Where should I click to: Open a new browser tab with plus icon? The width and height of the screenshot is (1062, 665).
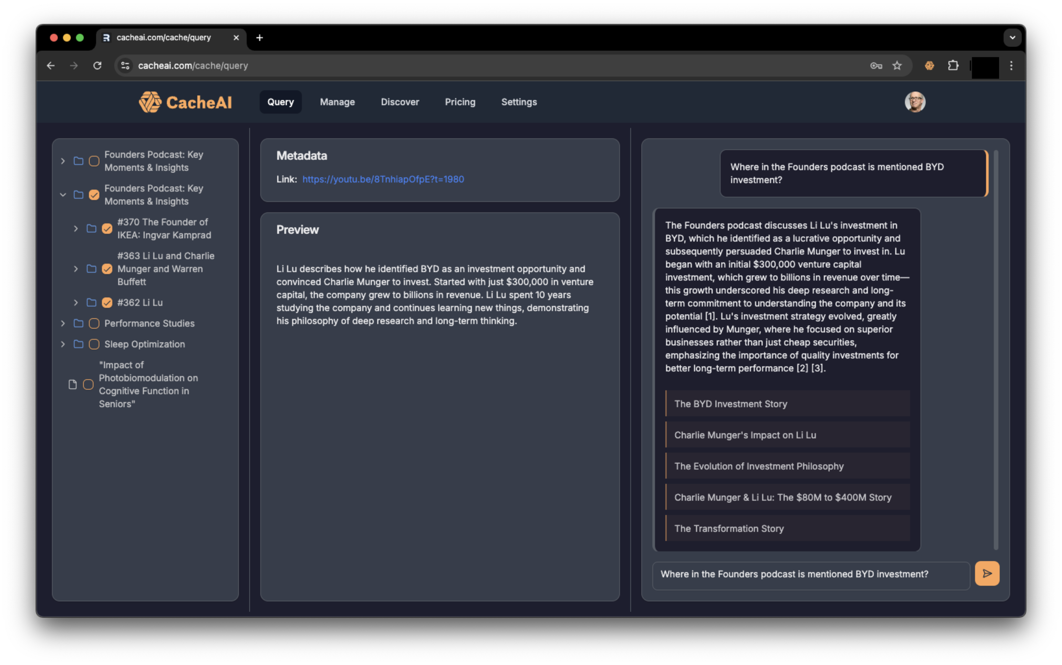point(259,38)
